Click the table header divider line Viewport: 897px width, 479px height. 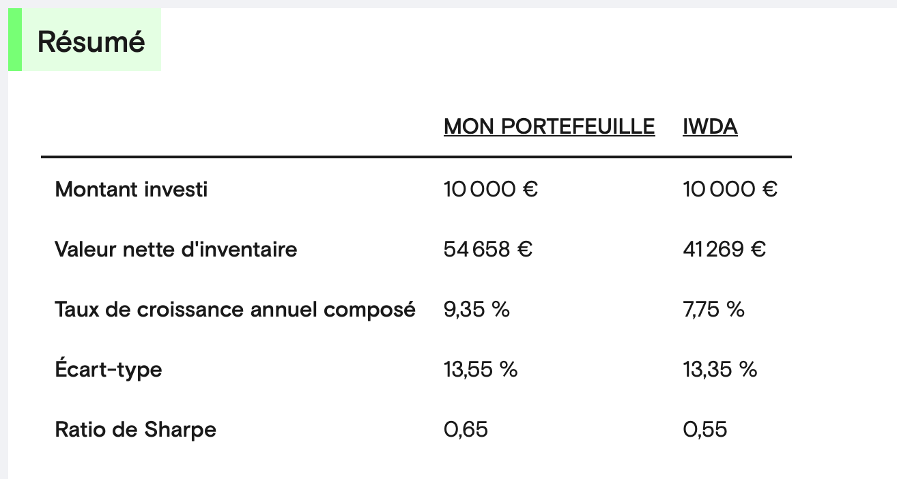(416, 157)
